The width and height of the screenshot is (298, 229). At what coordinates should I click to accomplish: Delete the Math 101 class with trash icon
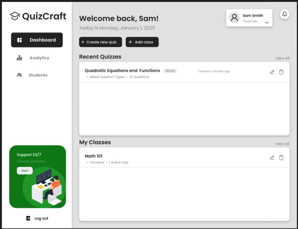[281, 158]
